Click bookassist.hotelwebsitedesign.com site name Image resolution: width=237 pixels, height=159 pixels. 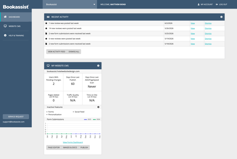pos(63,71)
